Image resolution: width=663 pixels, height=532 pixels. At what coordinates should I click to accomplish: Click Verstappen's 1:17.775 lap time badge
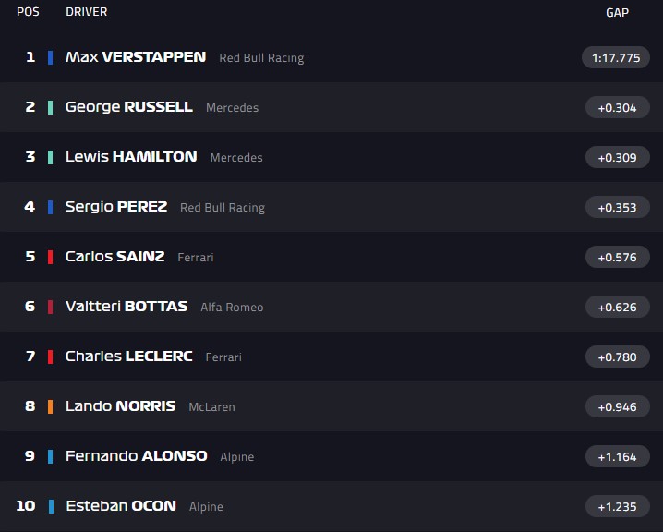click(x=616, y=57)
